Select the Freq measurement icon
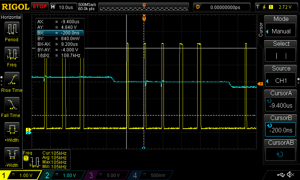This screenshot has height=180, width=300. 12,54
